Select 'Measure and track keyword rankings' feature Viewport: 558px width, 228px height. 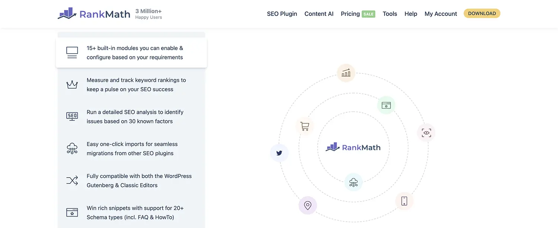tap(131, 85)
